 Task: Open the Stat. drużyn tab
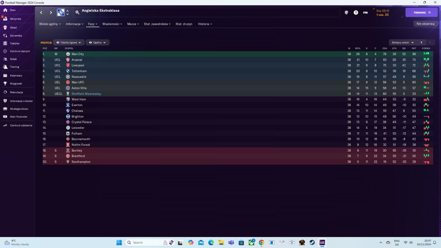(x=184, y=24)
